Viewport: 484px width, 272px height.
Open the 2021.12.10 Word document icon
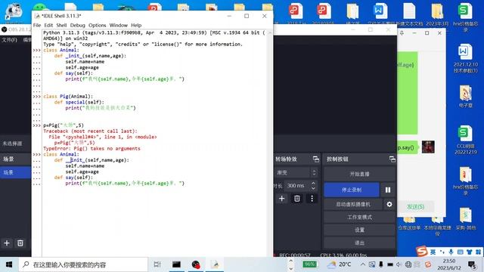(466, 59)
